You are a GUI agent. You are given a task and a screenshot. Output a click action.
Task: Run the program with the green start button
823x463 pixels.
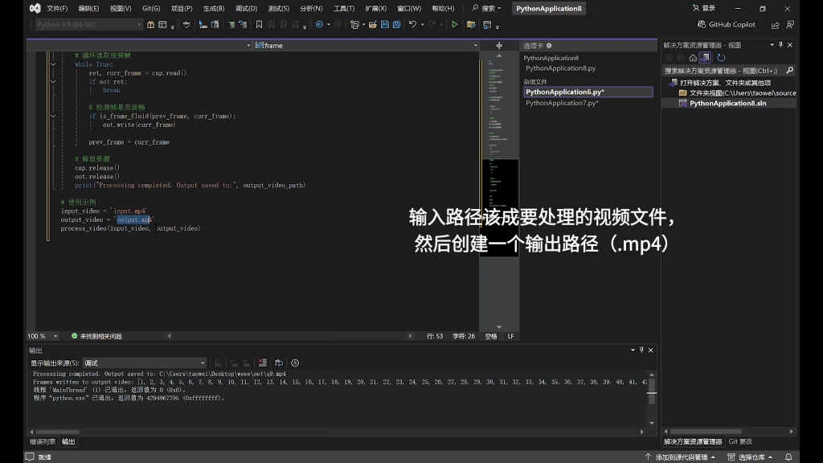point(454,25)
